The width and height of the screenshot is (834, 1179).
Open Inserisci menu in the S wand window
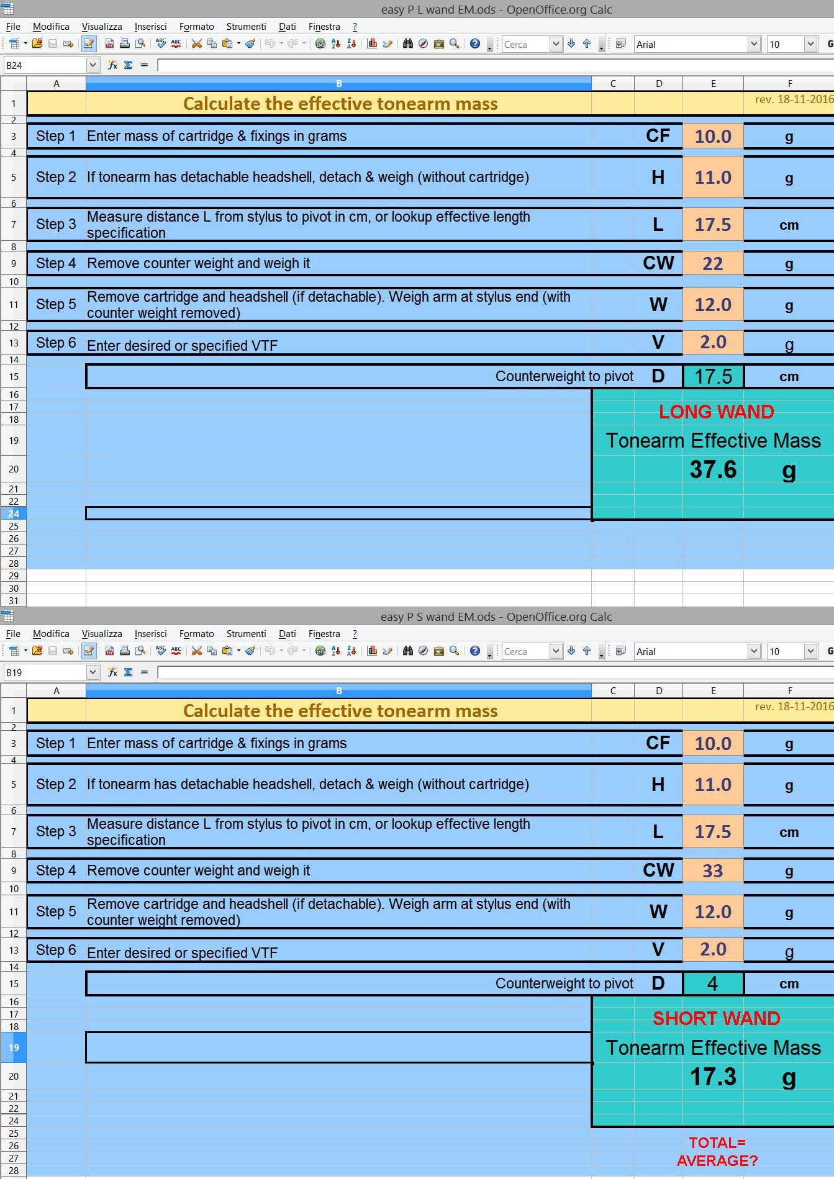point(150,633)
